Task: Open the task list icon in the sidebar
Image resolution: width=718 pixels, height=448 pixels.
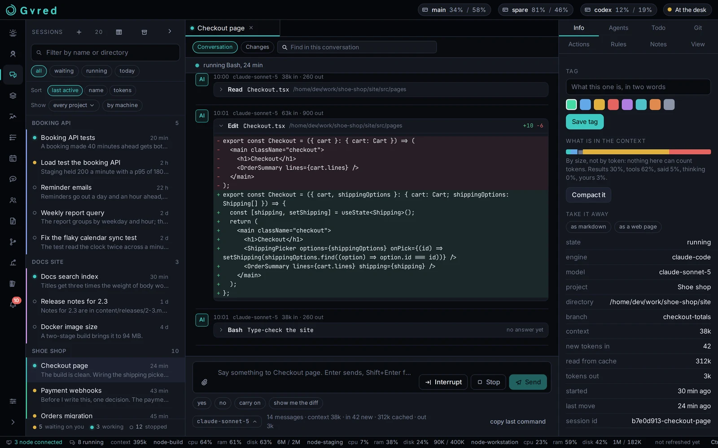Action: tap(13, 138)
